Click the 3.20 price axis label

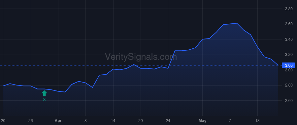289,55
